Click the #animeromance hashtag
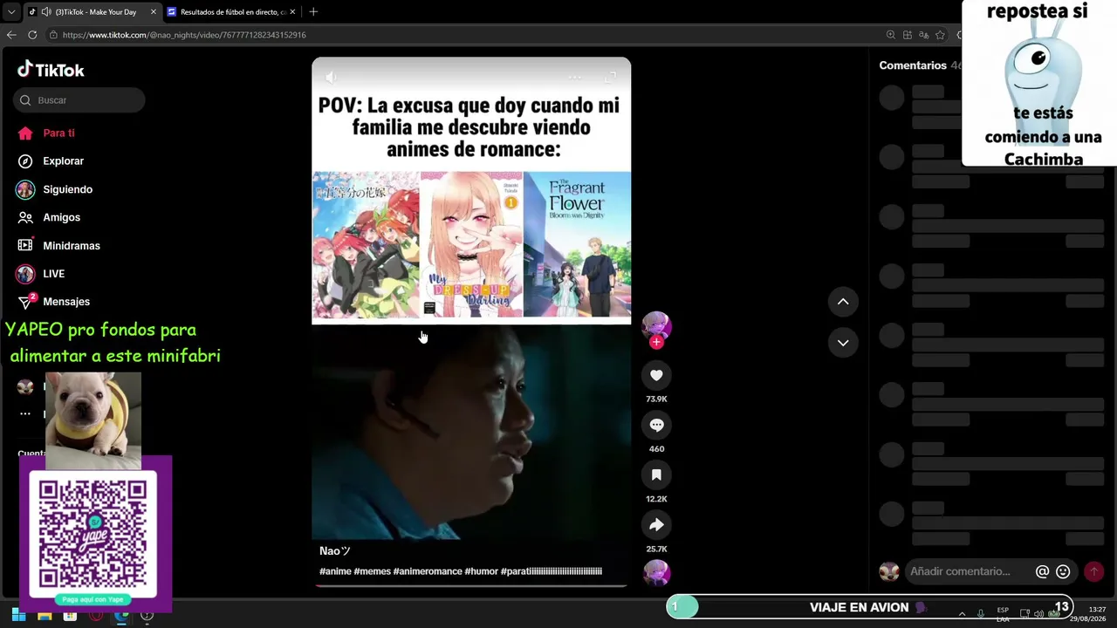Screen dimensions: 1117x628 (428, 571)
